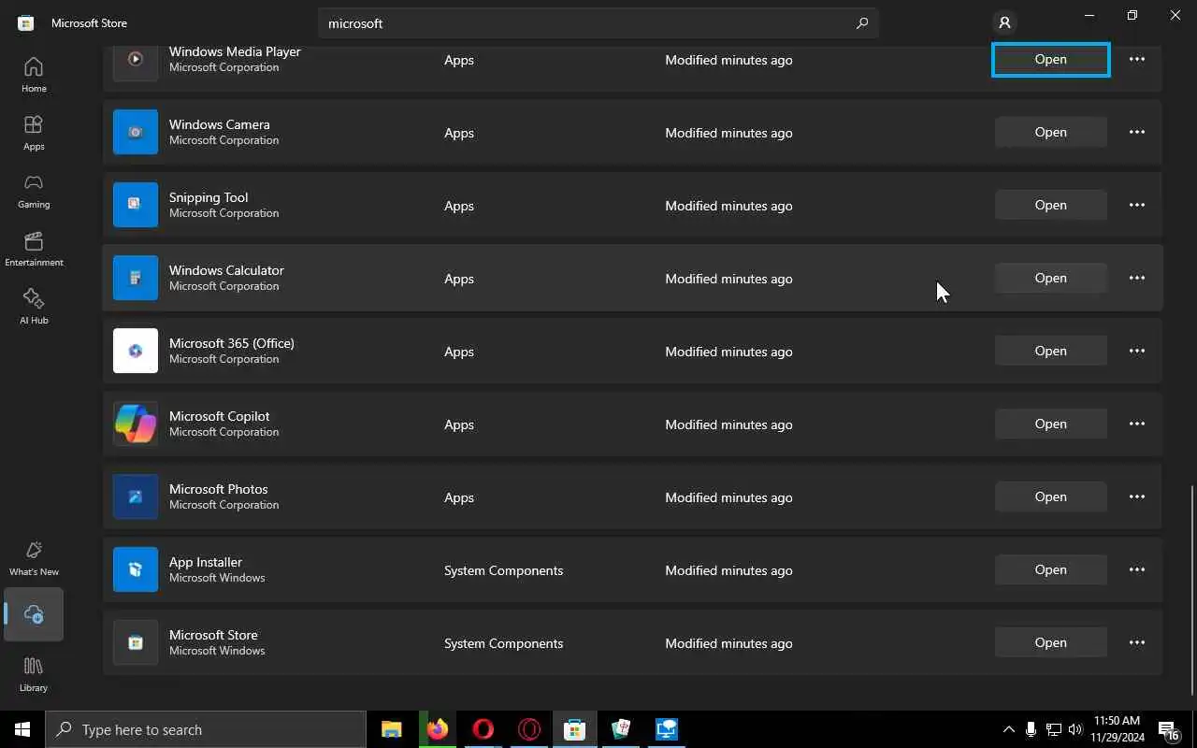Click the Microsoft Photos app icon
This screenshot has height=748, width=1197.
136,496
